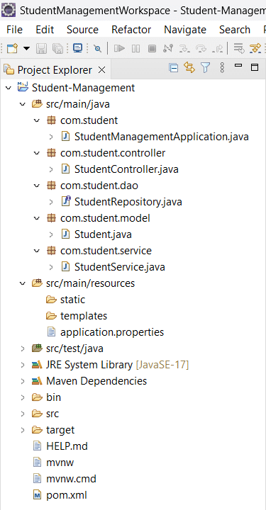This screenshot has height=510, width=266.
Task: Click the Suspend debug icon
Action: (135, 49)
